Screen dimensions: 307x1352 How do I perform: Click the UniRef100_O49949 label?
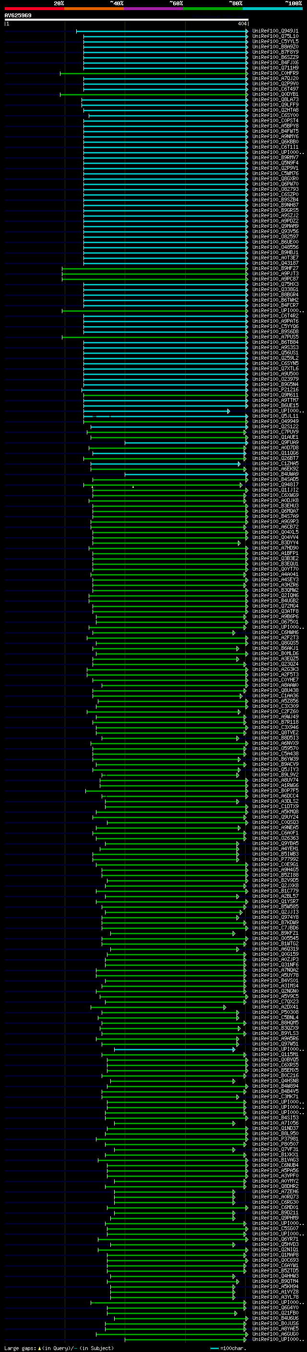point(275,422)
